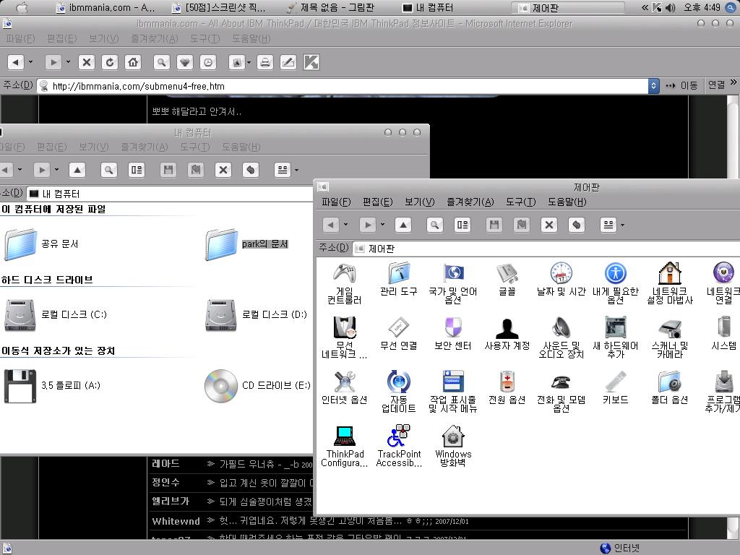
Task: Click the volume speaker icon in system tray
Action: coord(670,8)
